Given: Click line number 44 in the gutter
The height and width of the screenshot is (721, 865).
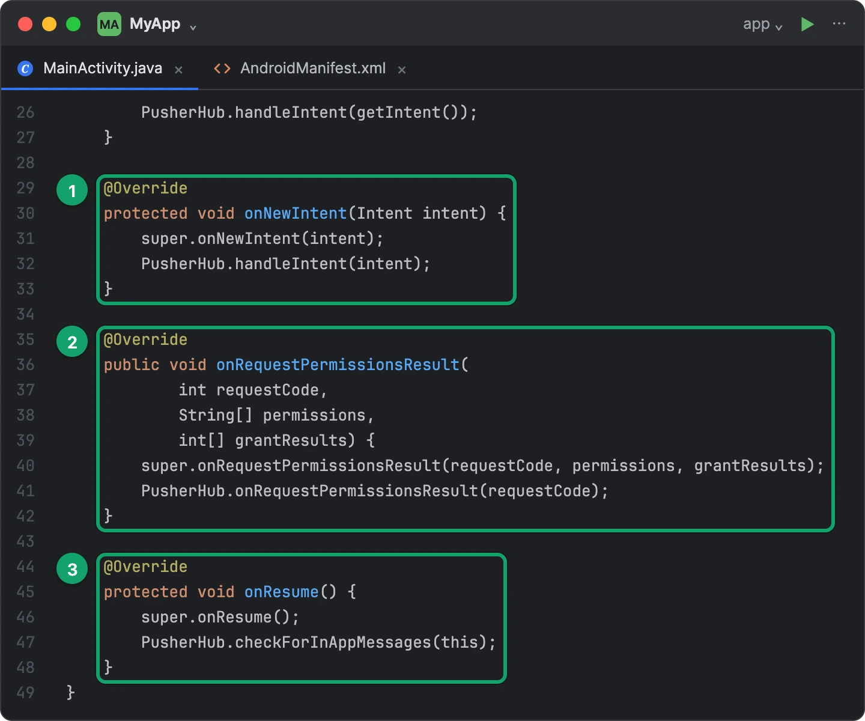Looking at the screenshot, I should coord(25,567).
